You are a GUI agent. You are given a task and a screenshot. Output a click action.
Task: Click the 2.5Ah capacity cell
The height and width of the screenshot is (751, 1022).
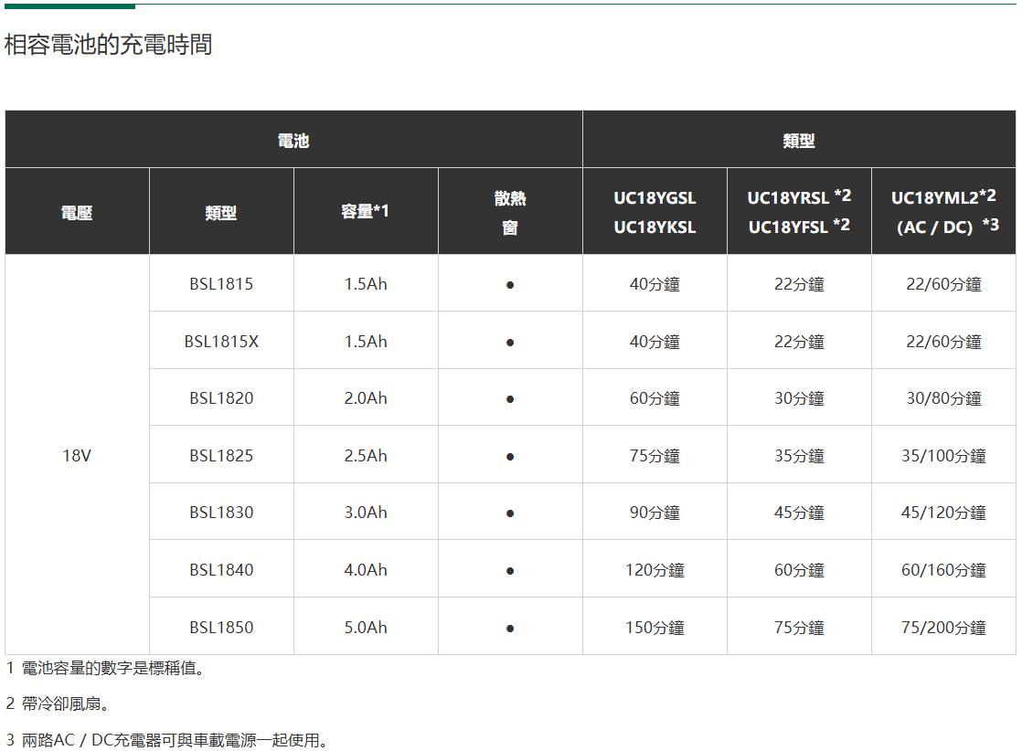366,455
